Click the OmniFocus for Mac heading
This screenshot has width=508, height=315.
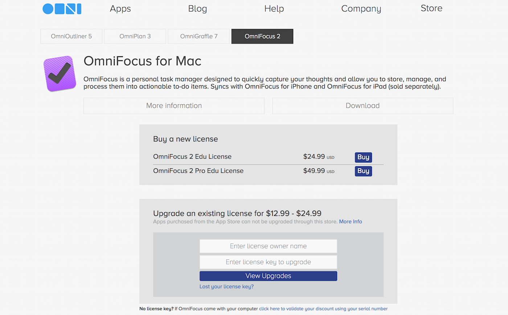click(142, 61)
